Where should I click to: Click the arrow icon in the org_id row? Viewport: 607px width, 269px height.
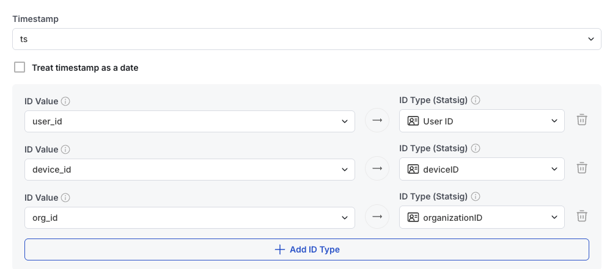point(377,217)
